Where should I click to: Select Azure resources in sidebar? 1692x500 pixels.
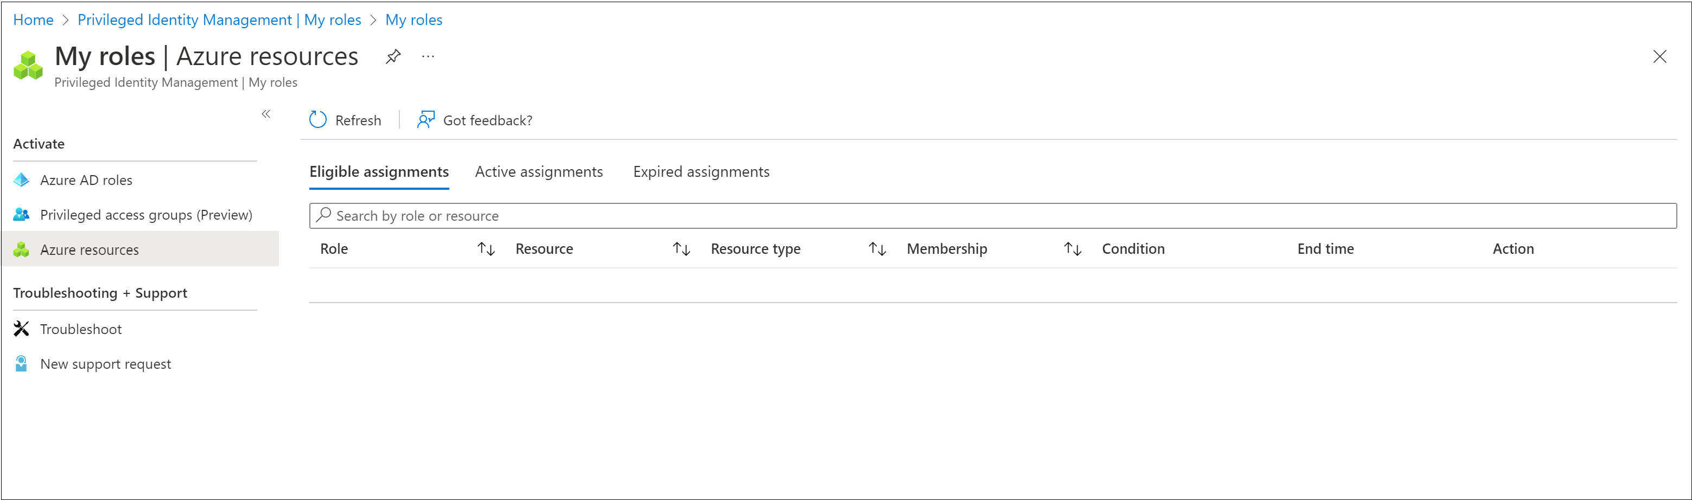click(139, 249)
